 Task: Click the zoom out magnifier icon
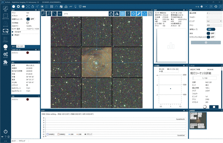[49, 14]
